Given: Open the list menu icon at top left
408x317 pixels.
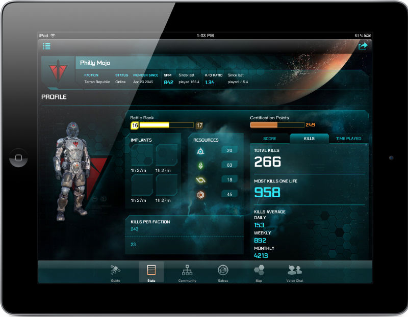Looking at the screenshot, I should click(x=46, y=46).
